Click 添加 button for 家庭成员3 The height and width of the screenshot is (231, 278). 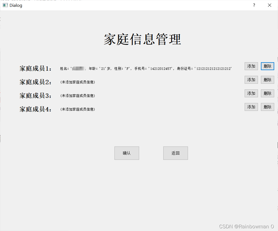click(x=251, y=93)
